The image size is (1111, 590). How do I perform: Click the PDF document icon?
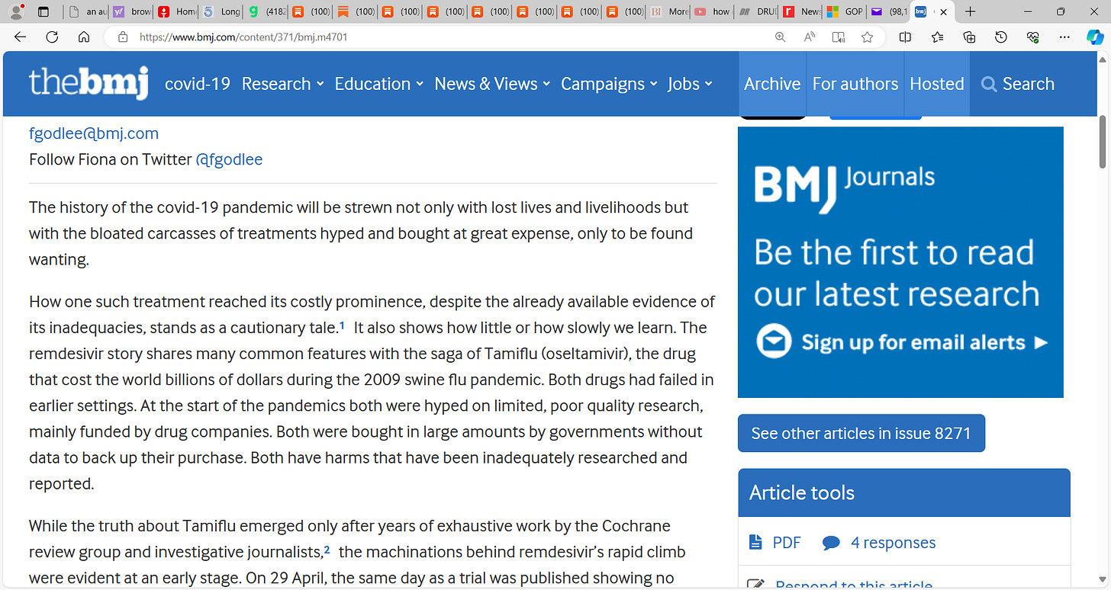(x=755, y=543)
